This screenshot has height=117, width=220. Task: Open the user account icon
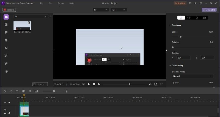tap(196, 3)
